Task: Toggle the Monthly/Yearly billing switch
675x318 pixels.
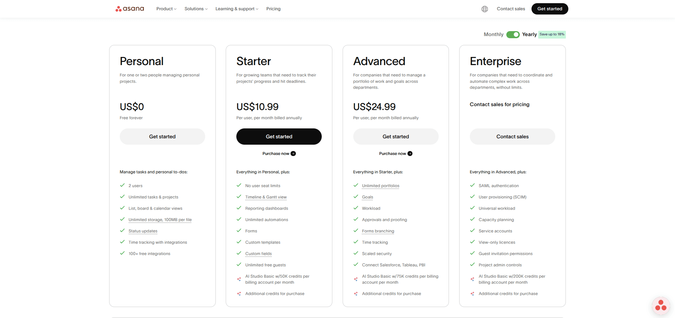Action: [x=513, y=34]
